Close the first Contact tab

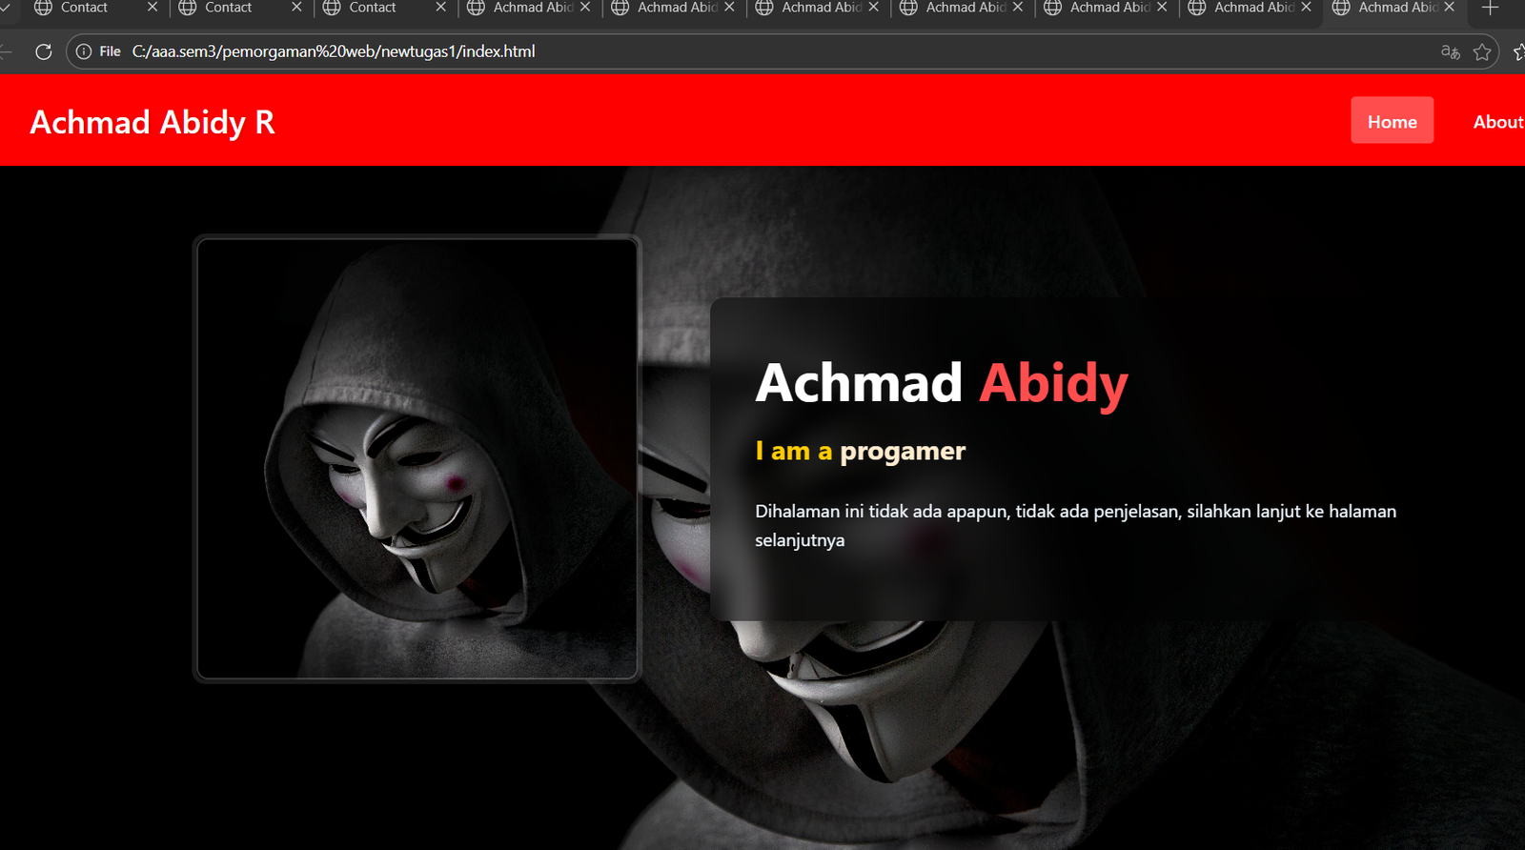coord(152,7)
